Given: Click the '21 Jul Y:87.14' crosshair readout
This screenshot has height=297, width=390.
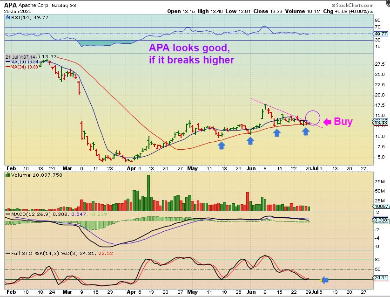Looking at the screenshot, I should click(20, 57).
